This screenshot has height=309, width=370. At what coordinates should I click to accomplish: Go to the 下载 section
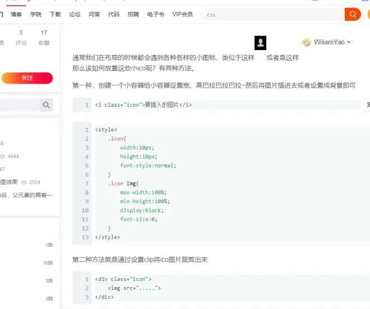click(x=55, y=14)
